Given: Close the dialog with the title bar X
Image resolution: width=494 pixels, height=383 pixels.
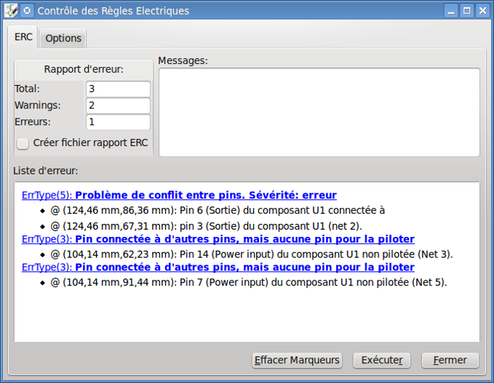Looking at the screenshot, I should [x=482, y=11].
